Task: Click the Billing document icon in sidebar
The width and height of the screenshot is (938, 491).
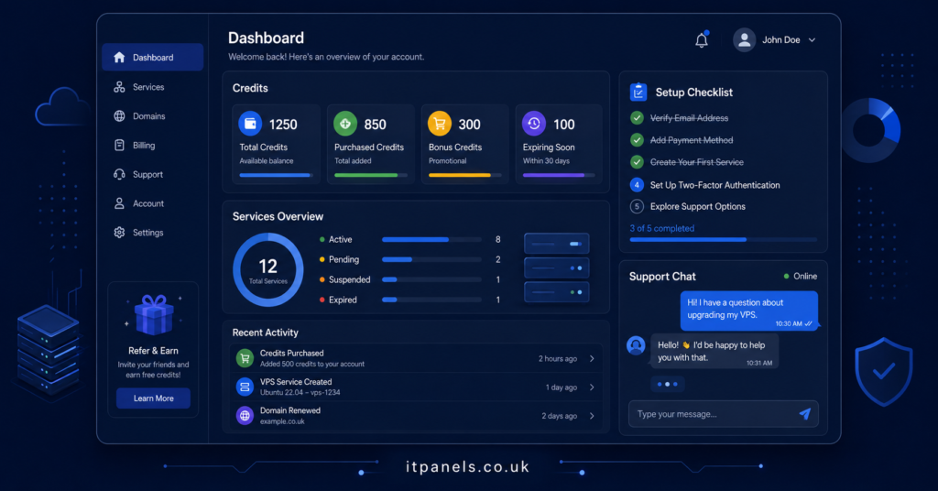Action: click(x=119, y=146)
